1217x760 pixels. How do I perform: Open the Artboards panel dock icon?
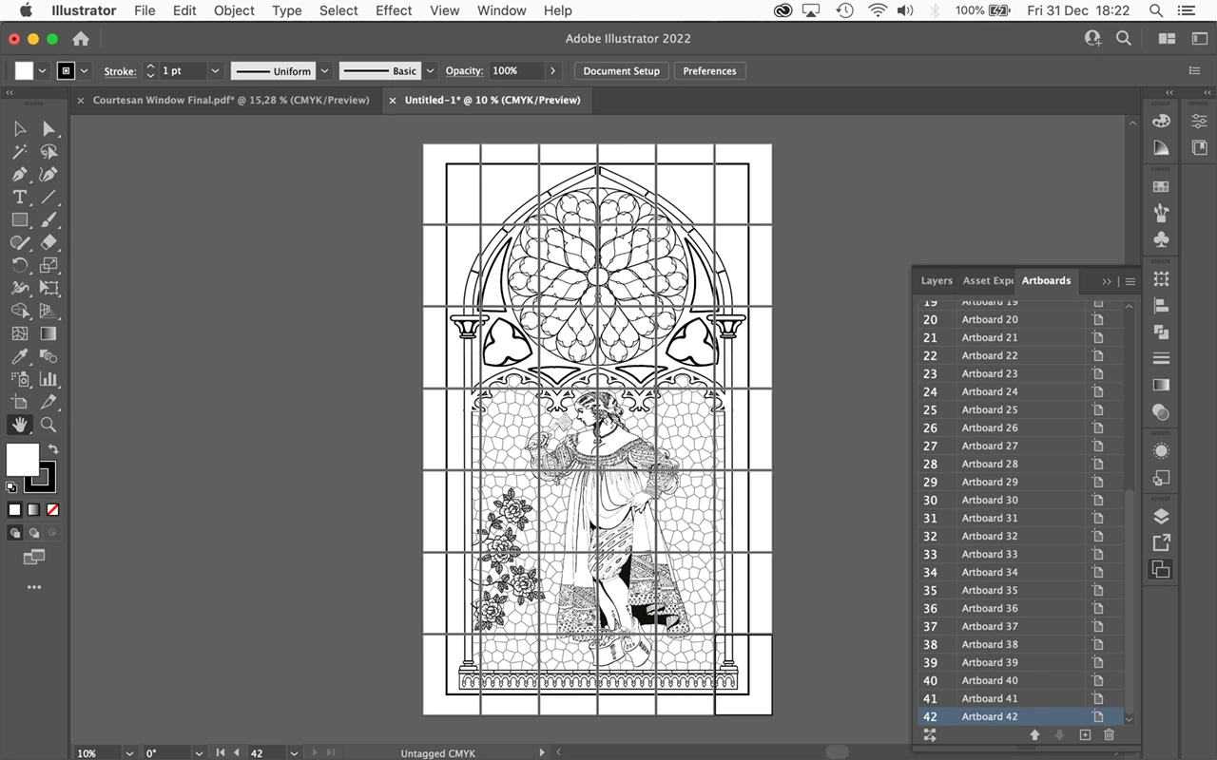point(1161,569)
